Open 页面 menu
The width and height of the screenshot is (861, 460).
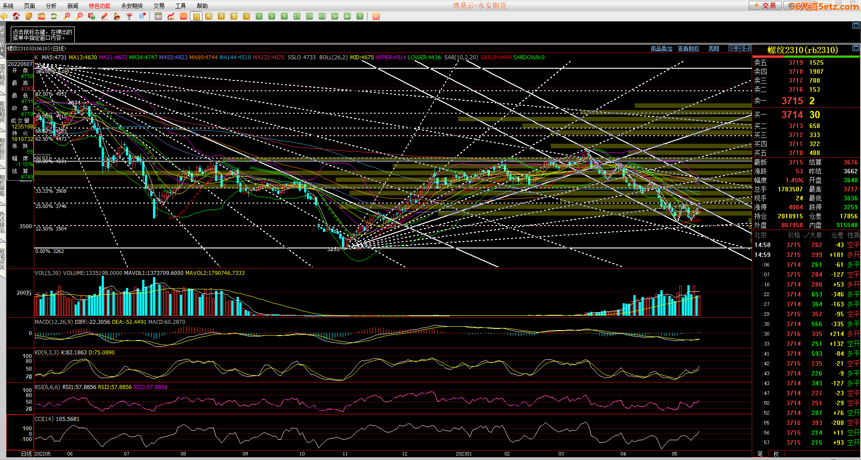pyautogui.click(x=30, y=6)
